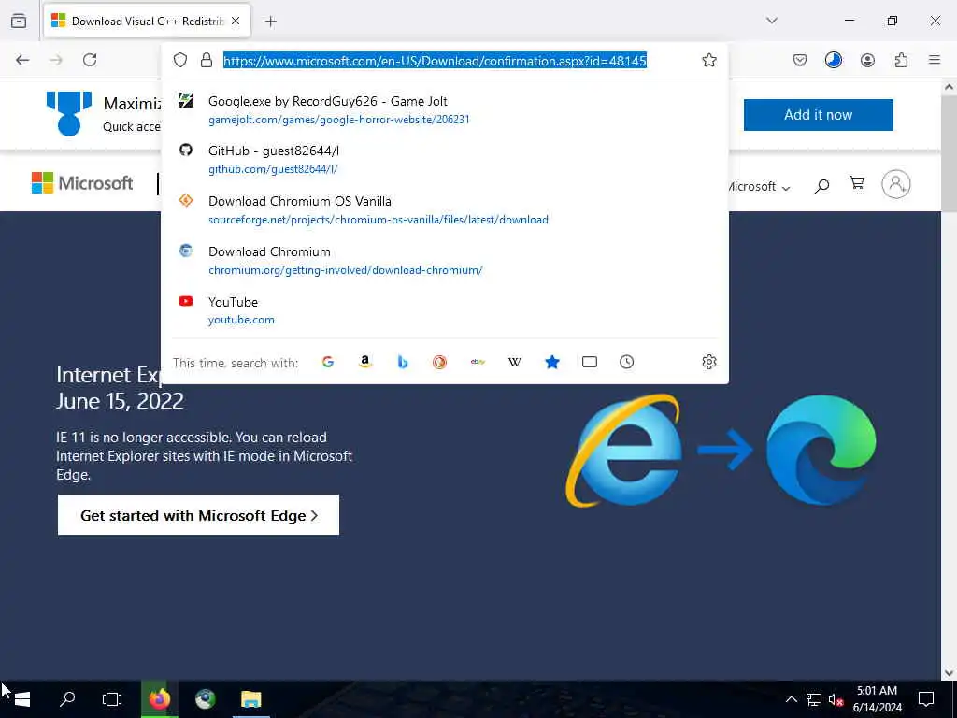Open Task View on taskbar

(x=112, y=699)
